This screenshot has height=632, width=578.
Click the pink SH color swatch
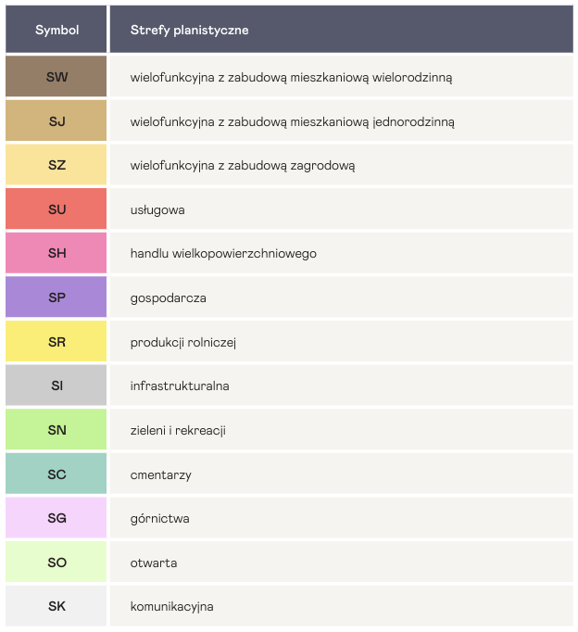coord(57,253)
